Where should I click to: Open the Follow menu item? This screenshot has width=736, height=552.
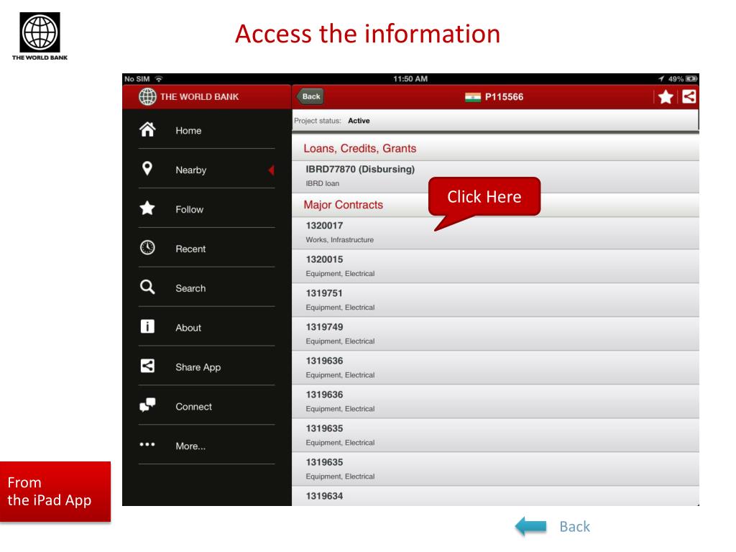click(x=206, y=209)
